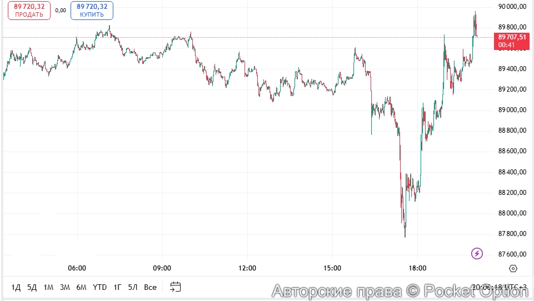Show all data with Все
Viewport: 534px width, 301px height.
150,287
